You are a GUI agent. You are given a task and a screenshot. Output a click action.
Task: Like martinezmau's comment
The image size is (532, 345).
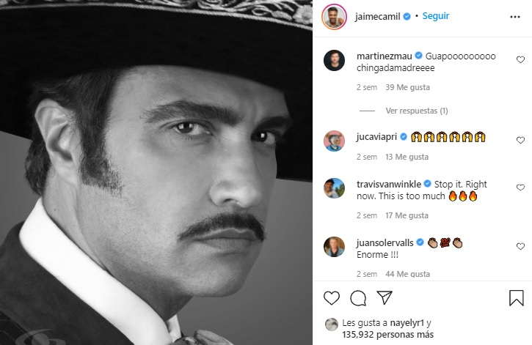point(520,59)
